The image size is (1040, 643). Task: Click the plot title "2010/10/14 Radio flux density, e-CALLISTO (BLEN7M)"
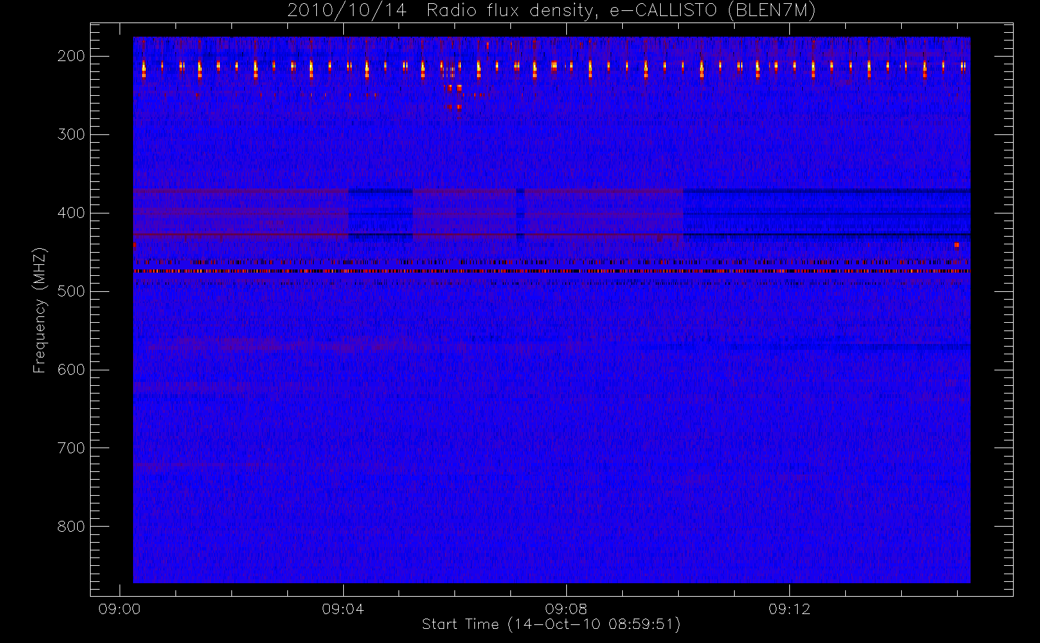pyautogui.click(x=551, y=11)
